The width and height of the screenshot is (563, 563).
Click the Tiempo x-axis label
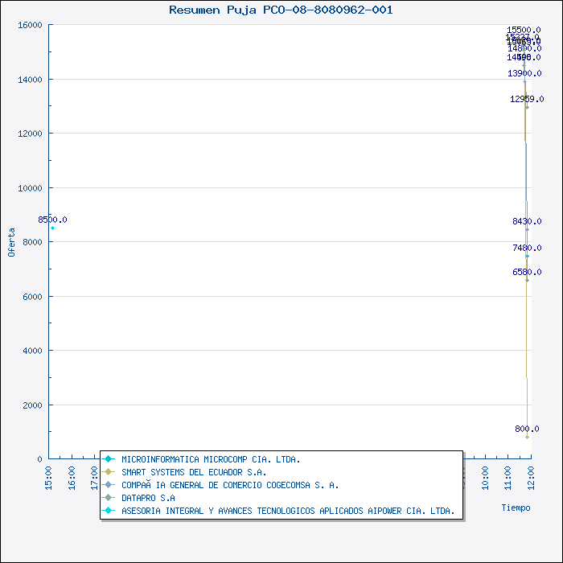click(x=516, y=508)
